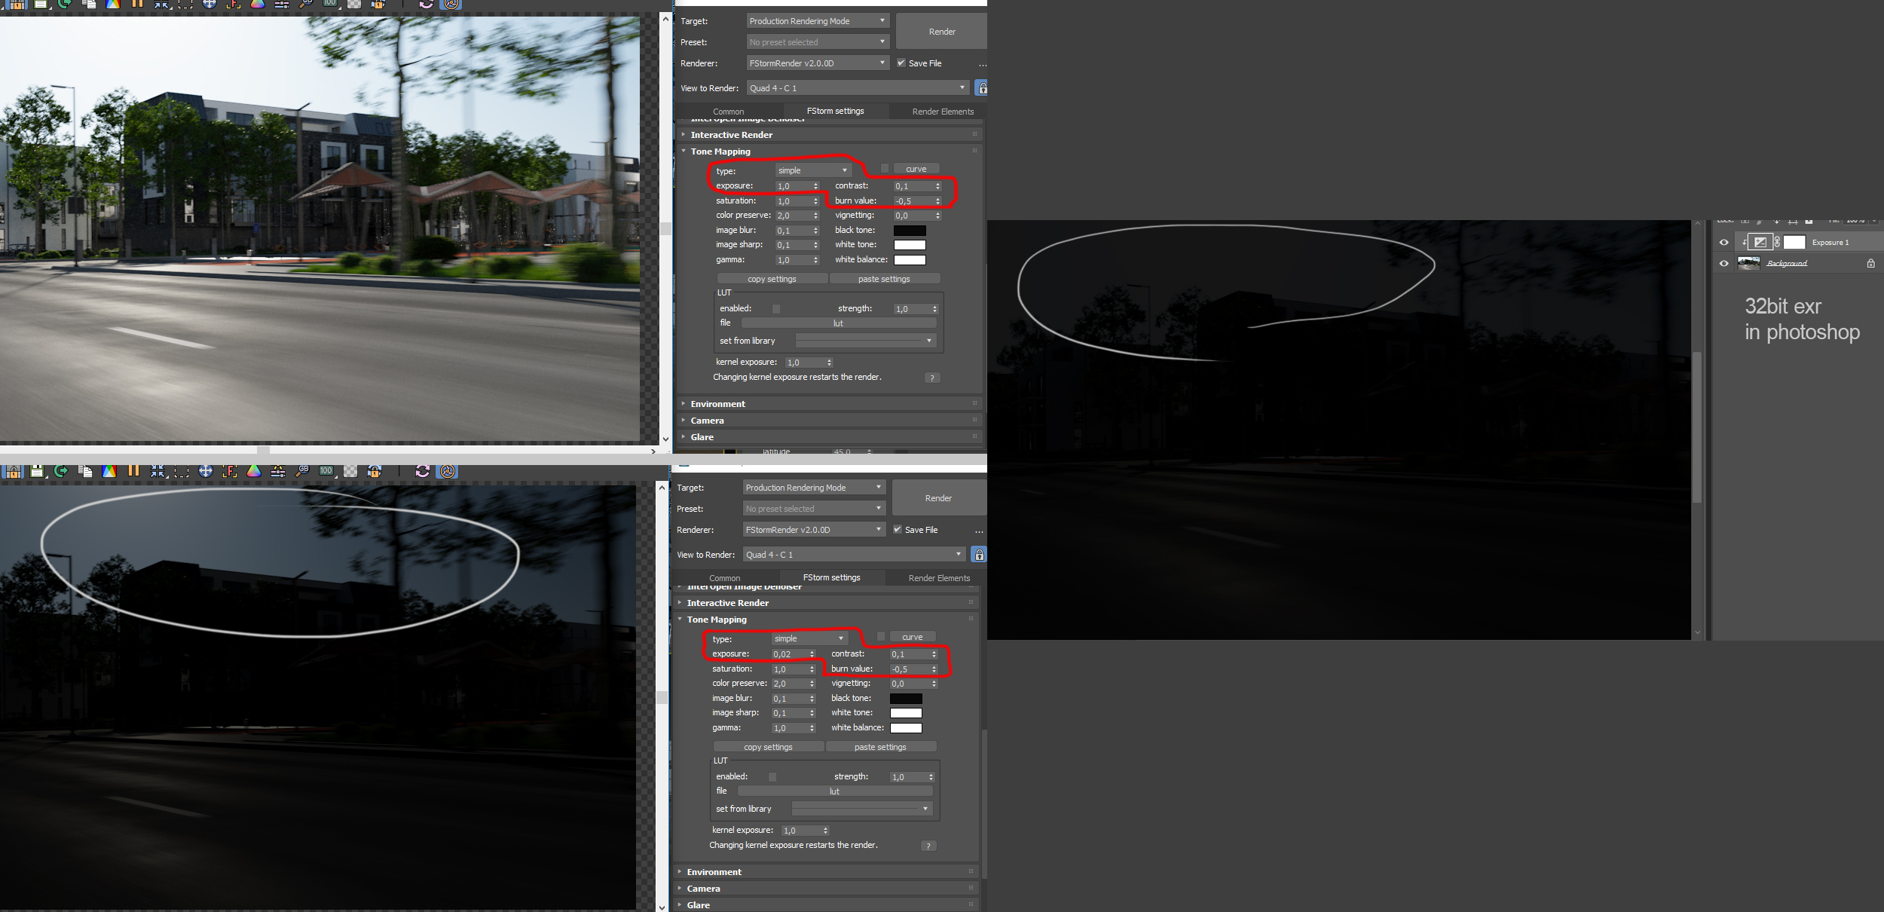The image size is (1884, 912).
Task: Open the type dropdown beside exposure 0,02
Action: 809,638
